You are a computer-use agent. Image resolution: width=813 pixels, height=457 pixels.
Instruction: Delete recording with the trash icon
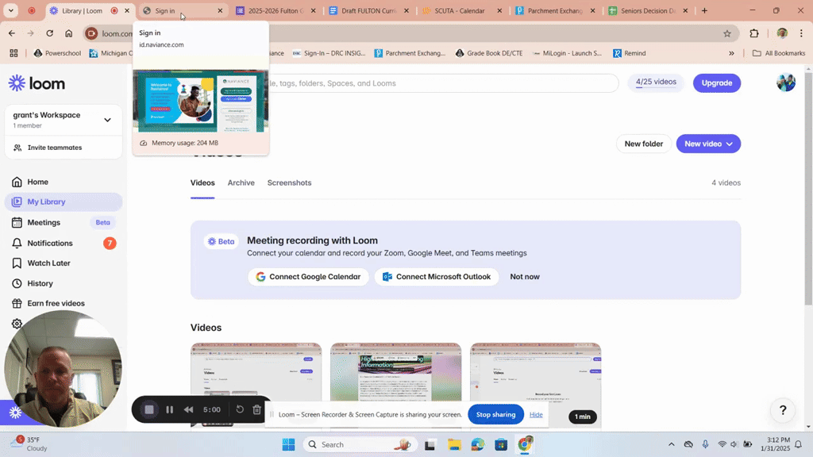[256, 409]
